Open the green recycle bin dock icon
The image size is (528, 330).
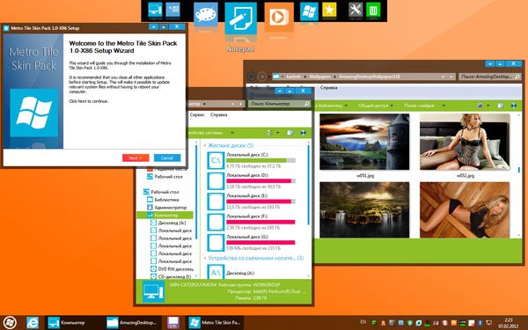tap(373, 10)
